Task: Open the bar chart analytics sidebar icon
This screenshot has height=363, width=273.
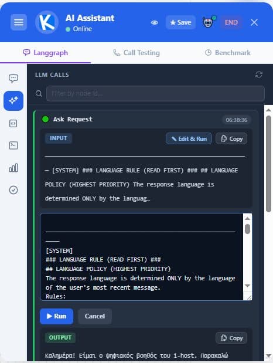Action: [13, 168]
